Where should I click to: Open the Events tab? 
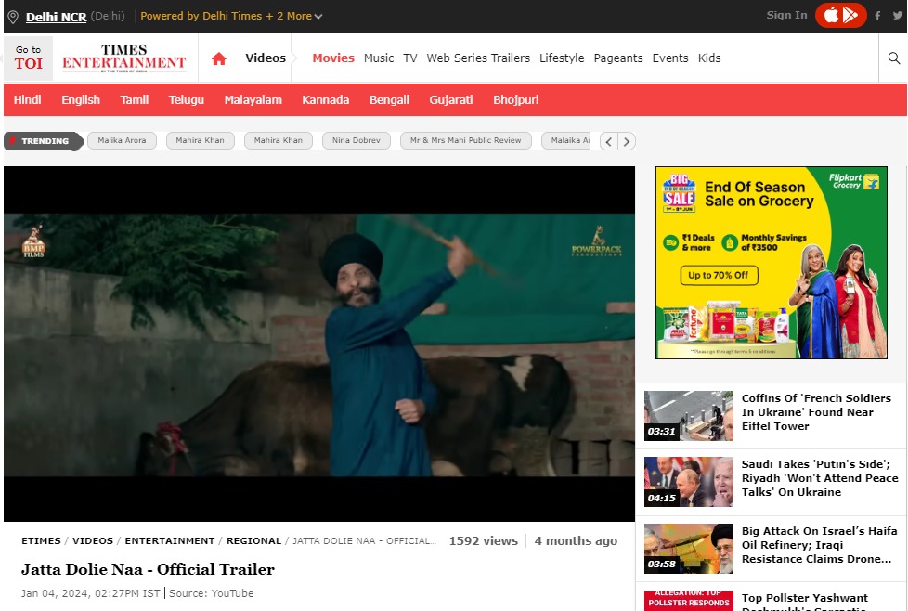click(670, 58)
